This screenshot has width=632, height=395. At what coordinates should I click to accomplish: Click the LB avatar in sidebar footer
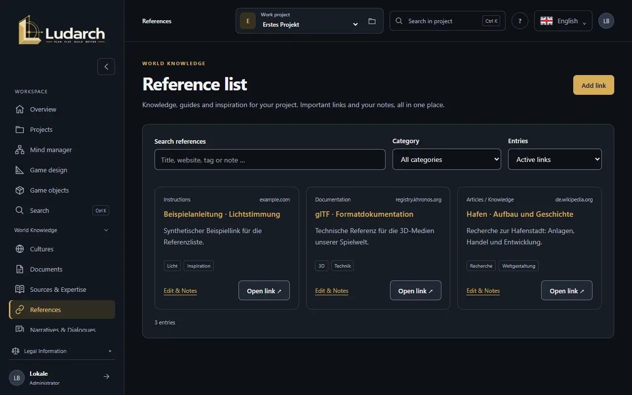tap(17, 378)
